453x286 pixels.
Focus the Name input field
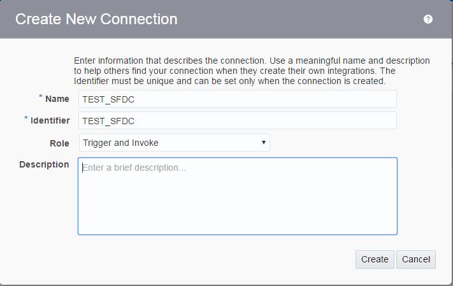click(x=237, y=99)
